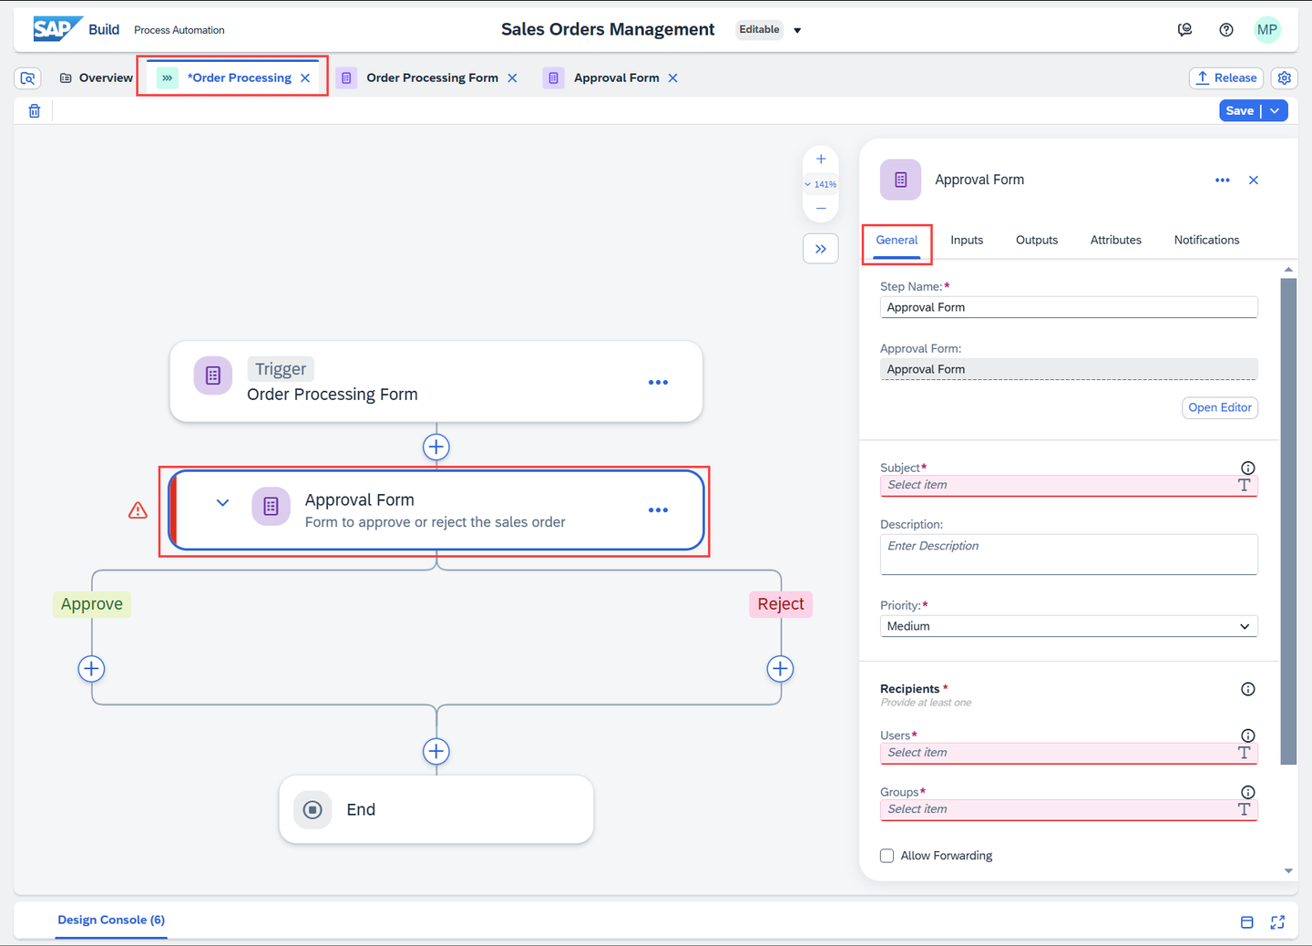Open side panel three-dot more options
This screenshot has width=1312, height=946.
(x=1223, y=180)
